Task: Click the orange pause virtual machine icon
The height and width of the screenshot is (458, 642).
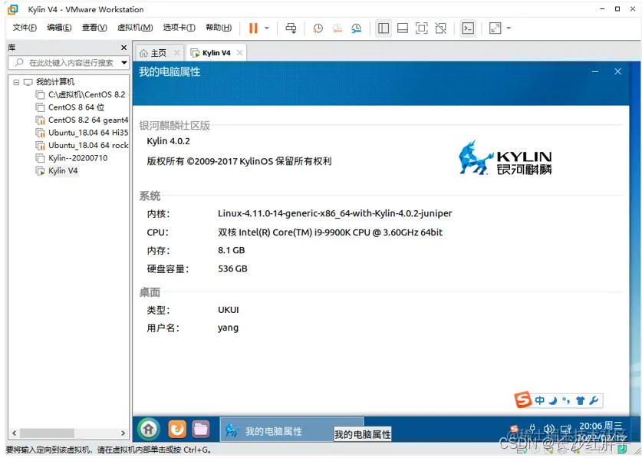Action: point(253,28)
